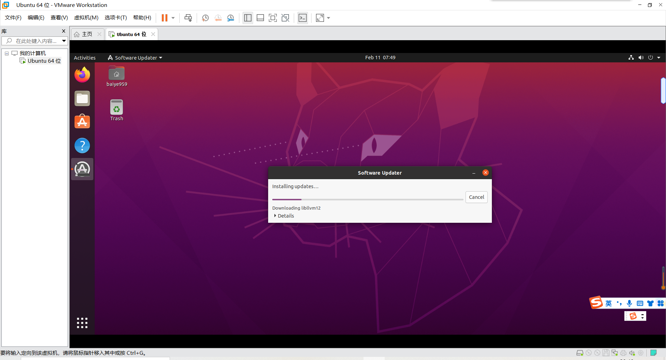Open Activities overview in Ubuntu
This screenshot has width=666, height=360.
85,58
